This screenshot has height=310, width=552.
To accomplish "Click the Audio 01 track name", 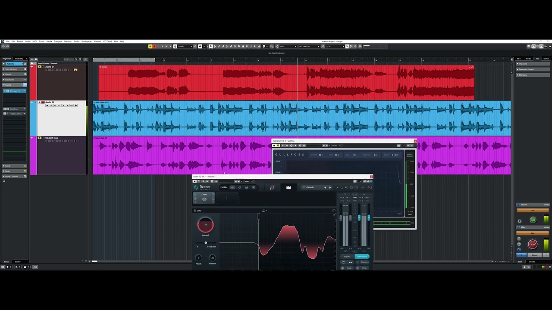I will click(50, 67).
